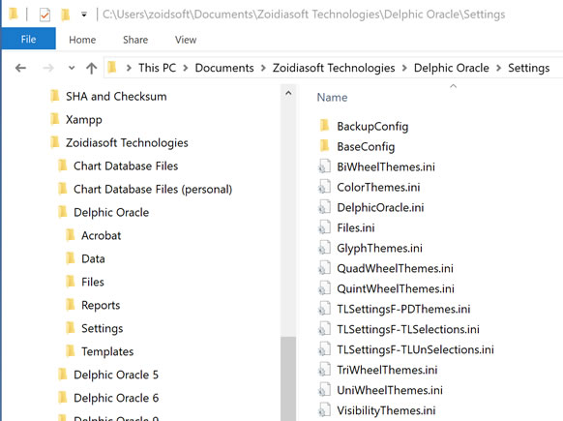The height and width of the screenshot is (421, 563).
Task: Select Acrobat folder in tree
Action: click(x=101, y=235)
